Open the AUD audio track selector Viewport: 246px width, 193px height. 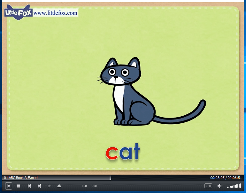[x=84, y=186]
